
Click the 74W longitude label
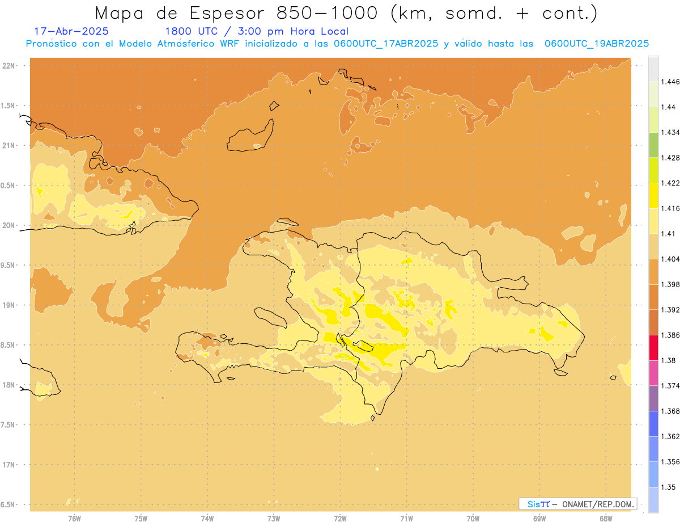tap(207, 518)
